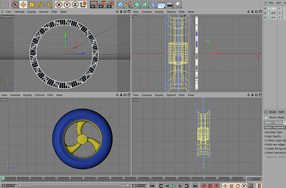Click Perspective viewport move-camera icon

click(117, 11)
